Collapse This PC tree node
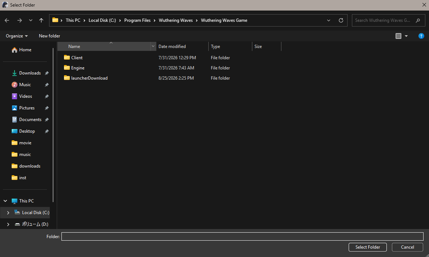 [x=5, y=201]
